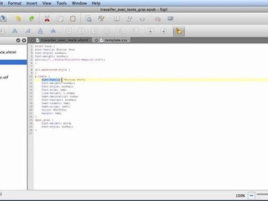Click the Paste clipboard icon
Viewport: 268px width, 201px height.
(x=73, y=18)
